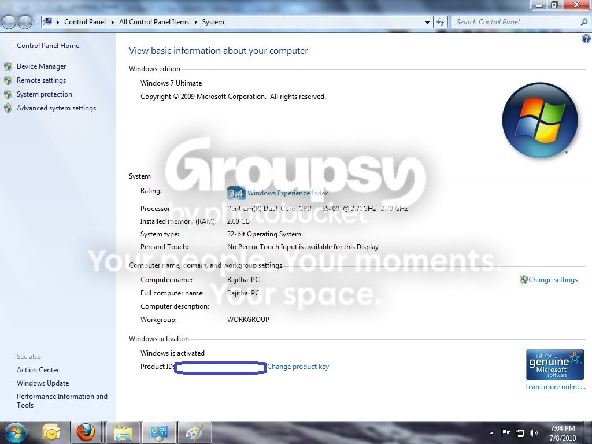Image resolution: width=592 pixels, height=444 pixels.
Task: Click Change product key link
Action: 298,367
